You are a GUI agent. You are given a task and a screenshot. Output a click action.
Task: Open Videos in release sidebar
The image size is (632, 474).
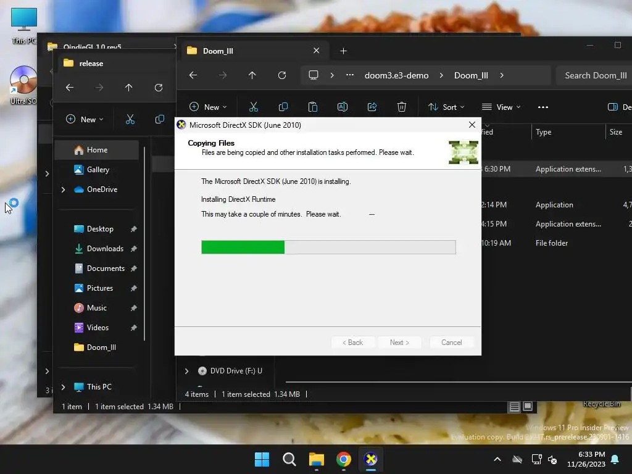coord(97,328)
